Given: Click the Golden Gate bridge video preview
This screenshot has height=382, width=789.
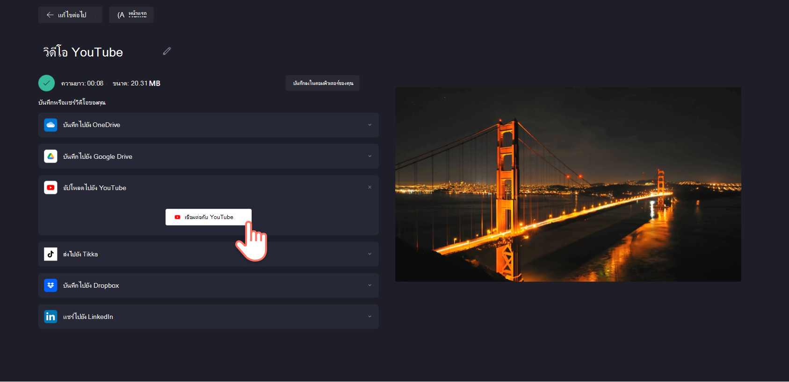Looking at the screenshot, I should pos(568,184).
